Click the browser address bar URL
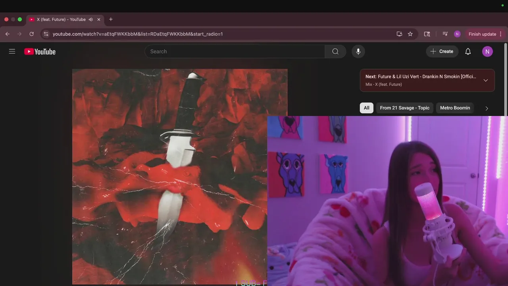 (138, 34)
